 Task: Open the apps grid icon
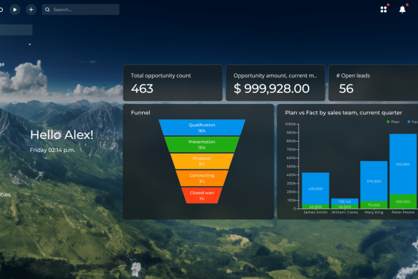click(x=383, y=9)
